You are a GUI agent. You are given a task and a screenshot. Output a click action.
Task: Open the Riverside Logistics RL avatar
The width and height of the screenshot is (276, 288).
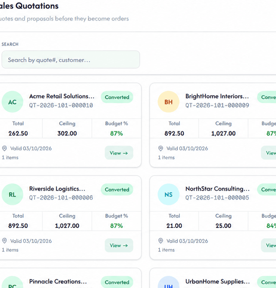(12, 195)
